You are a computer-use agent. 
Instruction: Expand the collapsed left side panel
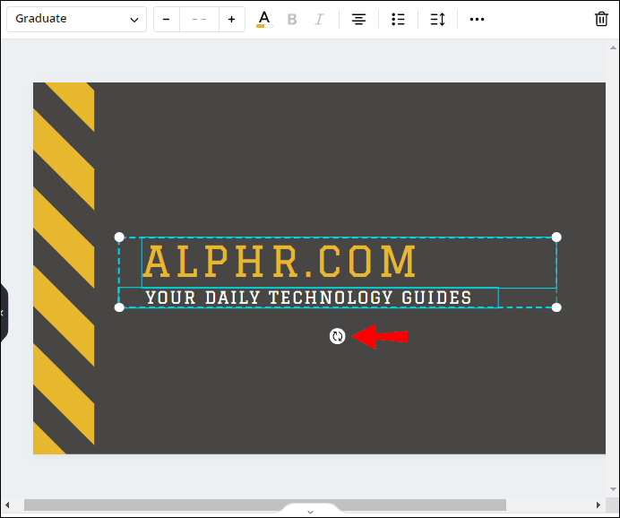(x=3, y=313)
